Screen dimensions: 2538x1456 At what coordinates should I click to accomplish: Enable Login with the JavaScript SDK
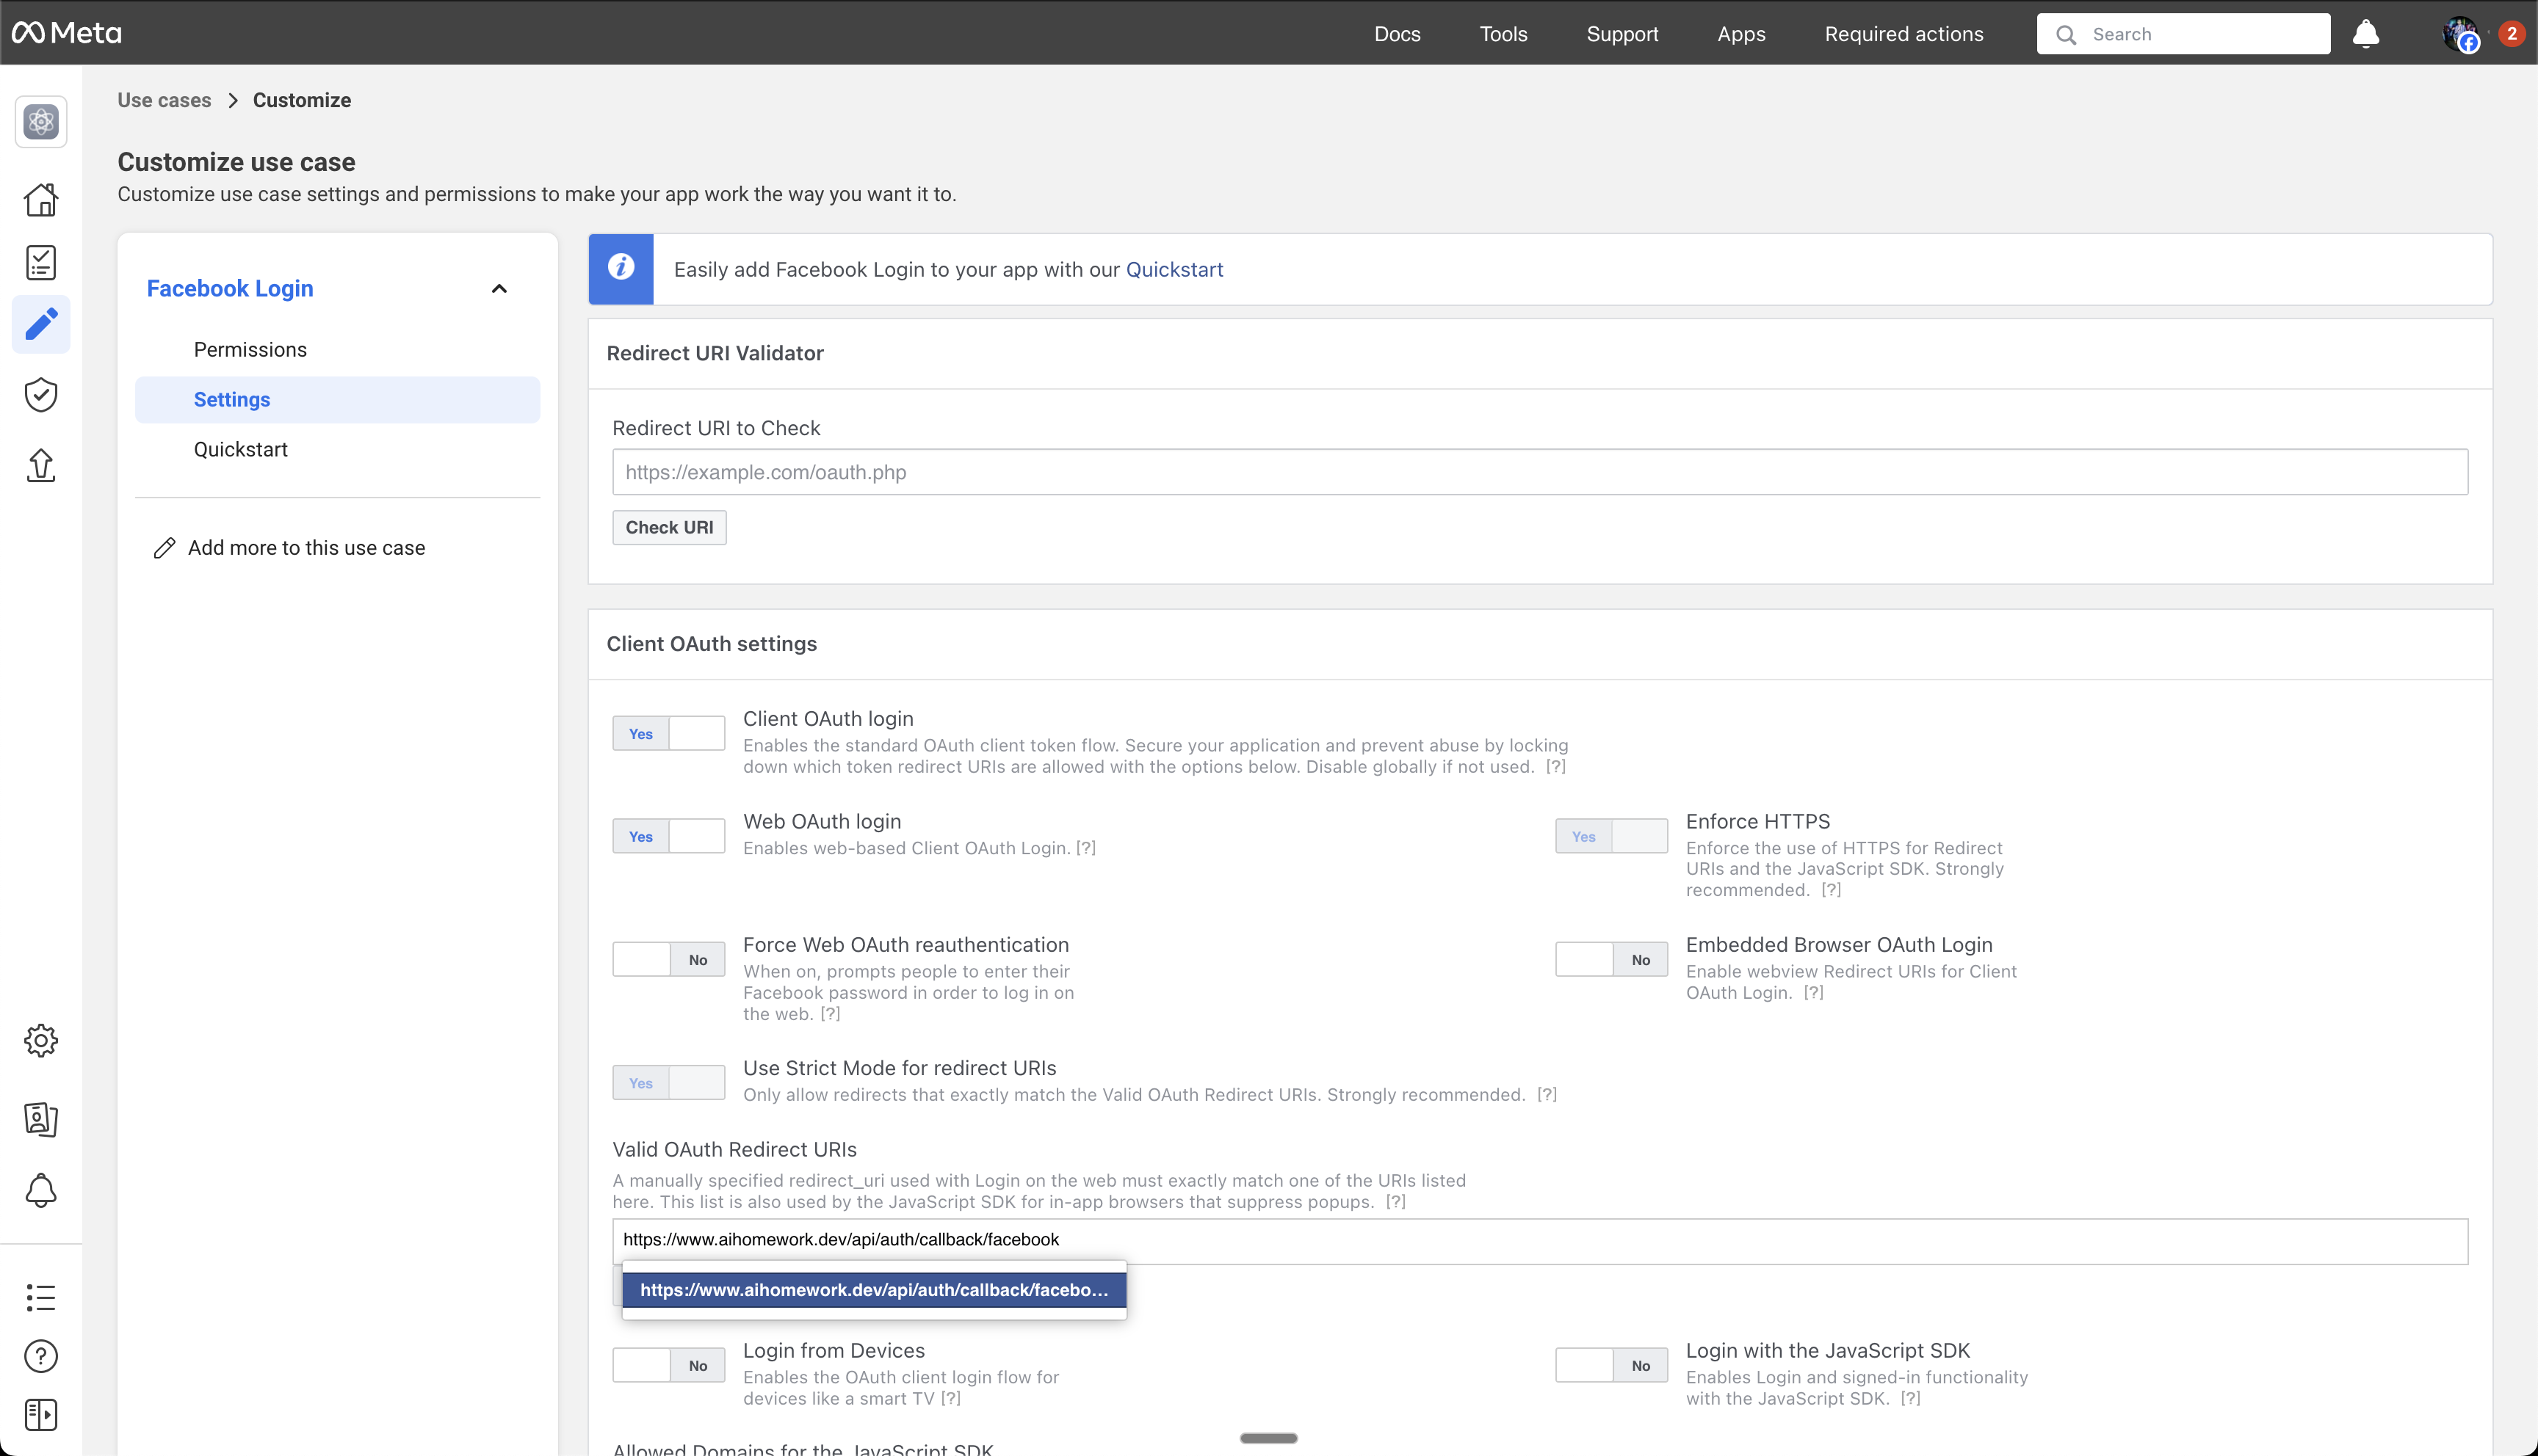click(x=1612, y=1365)
